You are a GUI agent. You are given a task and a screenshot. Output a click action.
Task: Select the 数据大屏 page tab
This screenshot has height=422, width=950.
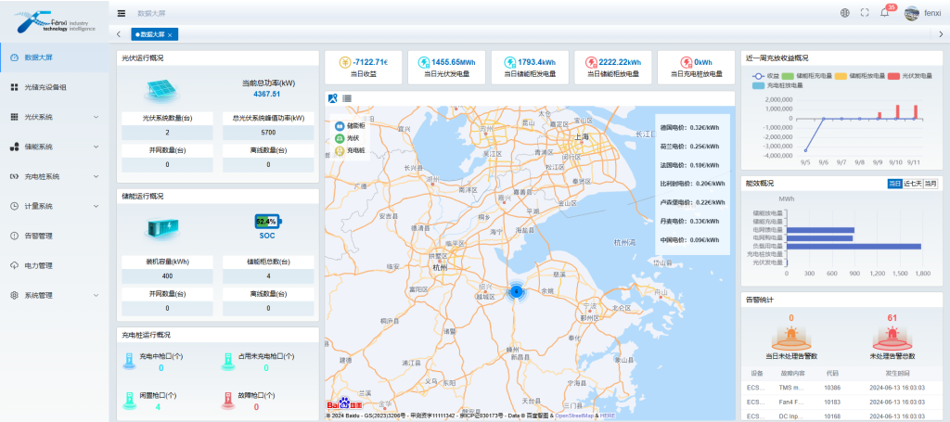point(149,34)
